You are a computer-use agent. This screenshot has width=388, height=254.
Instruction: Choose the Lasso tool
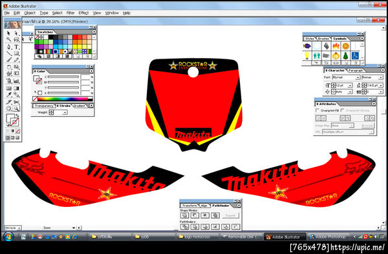[x=16, y=39]
